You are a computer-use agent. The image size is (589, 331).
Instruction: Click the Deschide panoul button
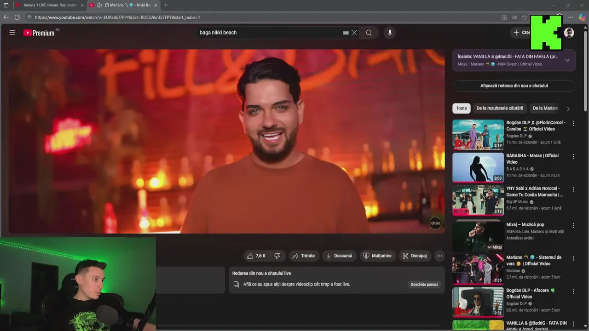click(424, 285)
